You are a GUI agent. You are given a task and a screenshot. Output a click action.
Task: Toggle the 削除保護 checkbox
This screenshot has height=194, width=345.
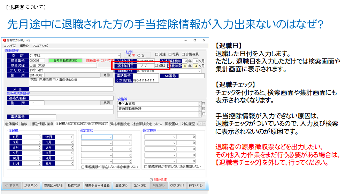coord(151,180)
